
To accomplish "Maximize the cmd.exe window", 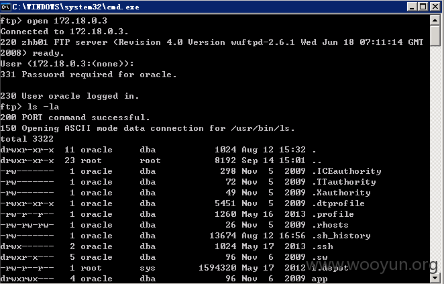I will click(x=423, y=7).
